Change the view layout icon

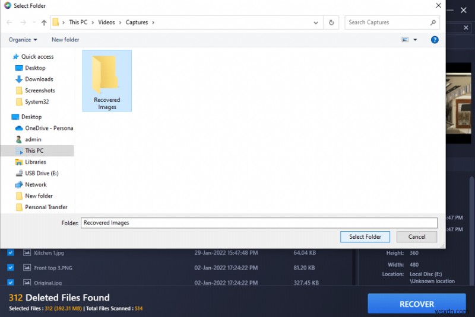click(405, 40)
